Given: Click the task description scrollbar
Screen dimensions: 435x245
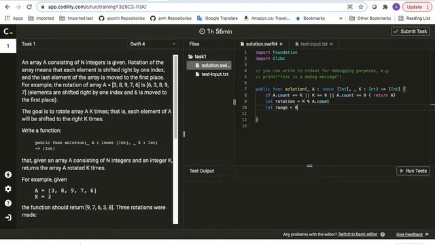Looking at the screenshot, I should [175, 97].
